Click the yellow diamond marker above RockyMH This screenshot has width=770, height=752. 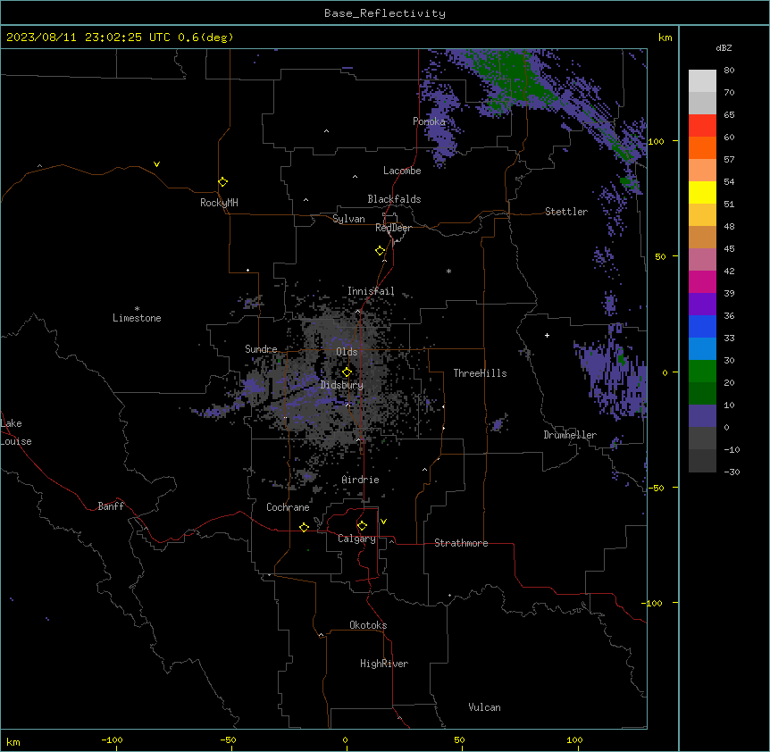(222, 182)
